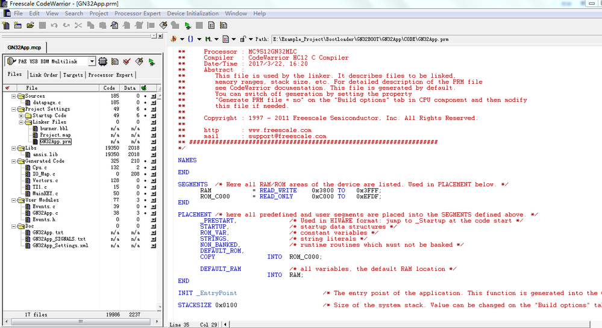Switch to the Link Order tab

pos(44,75)
